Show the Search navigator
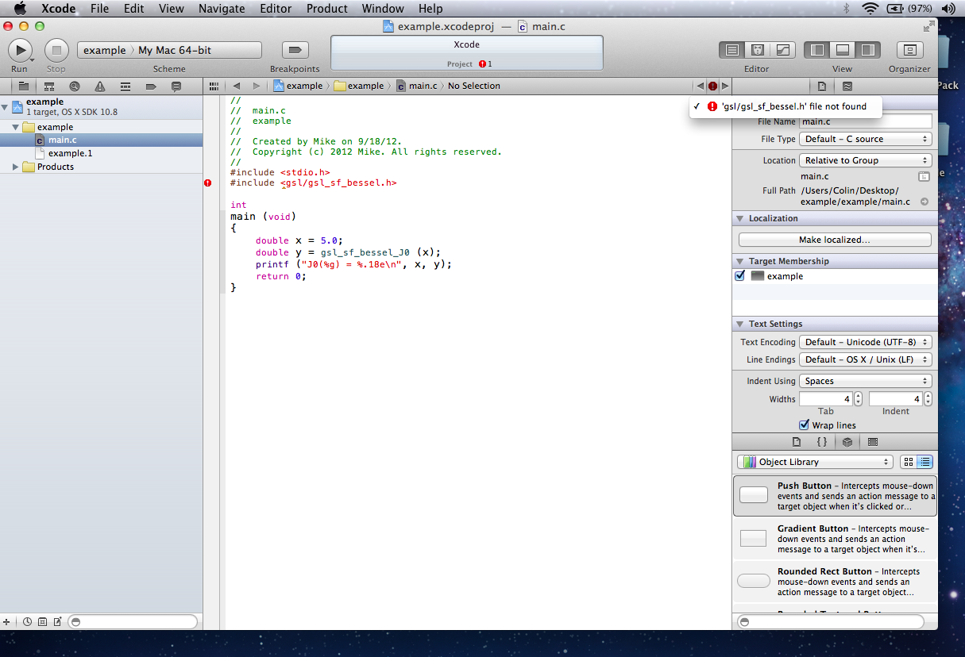Screen dimensions: 965x657 74,86
